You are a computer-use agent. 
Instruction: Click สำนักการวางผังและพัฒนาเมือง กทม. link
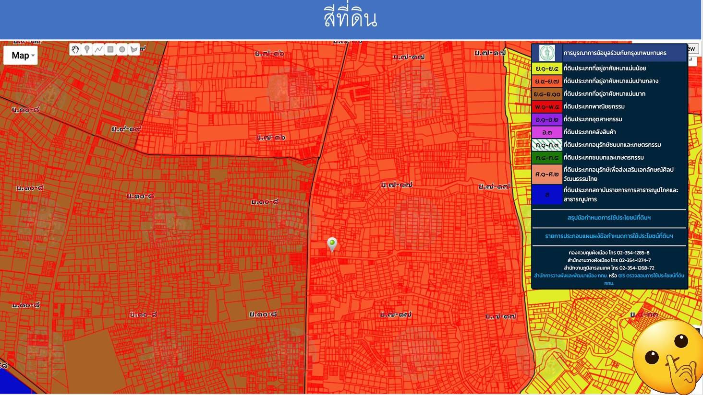click(x=570, y=276)
